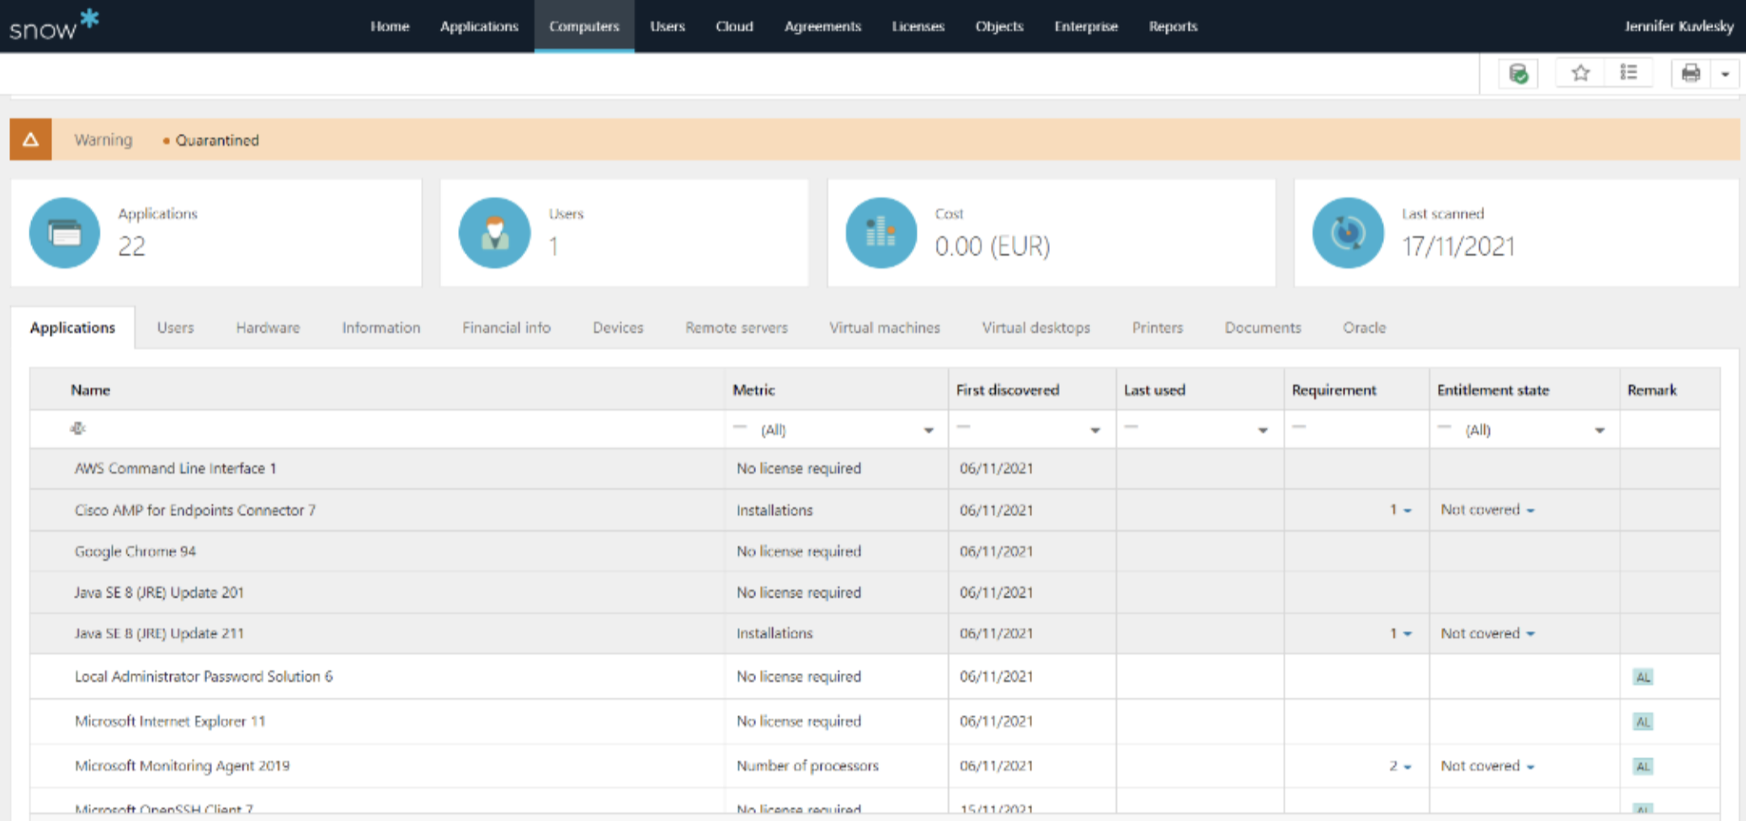
Task: Open the Entitlement state filter dropdown
Action: [1600, 431]
